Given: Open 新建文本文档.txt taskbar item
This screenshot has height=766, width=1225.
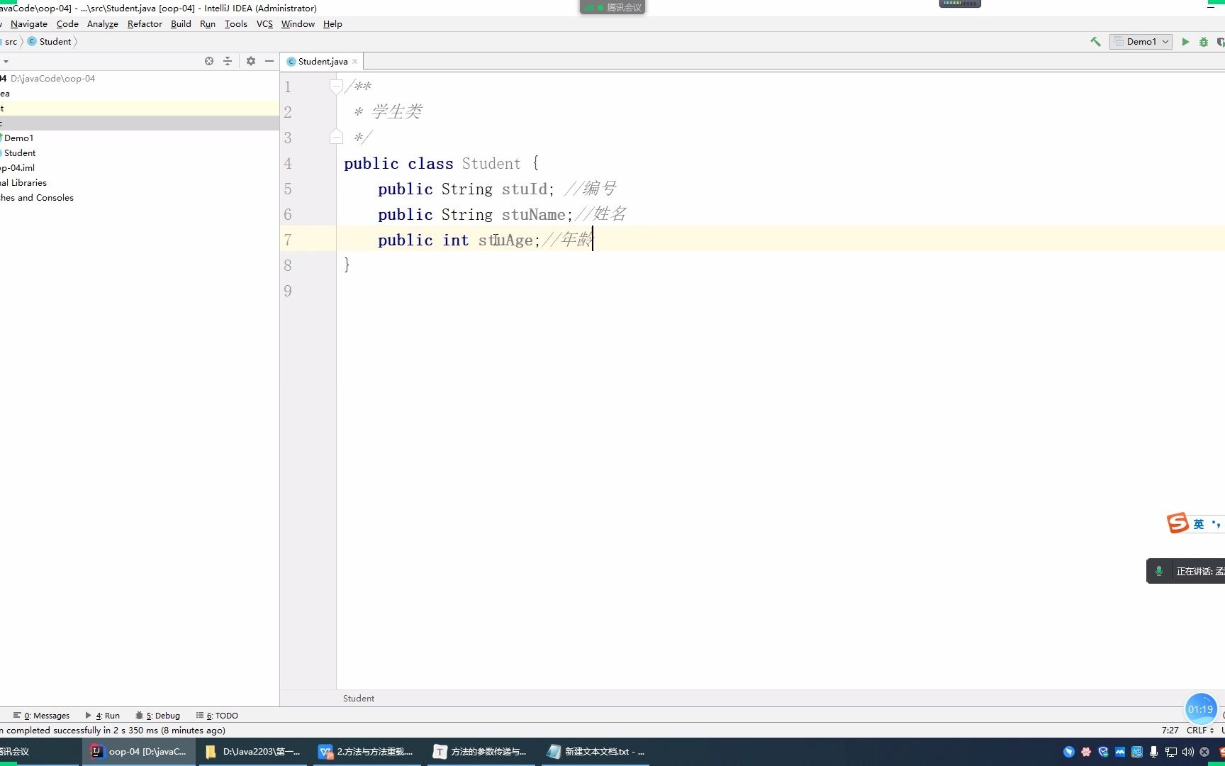Looking at the screenshot, I should point(595,752).
